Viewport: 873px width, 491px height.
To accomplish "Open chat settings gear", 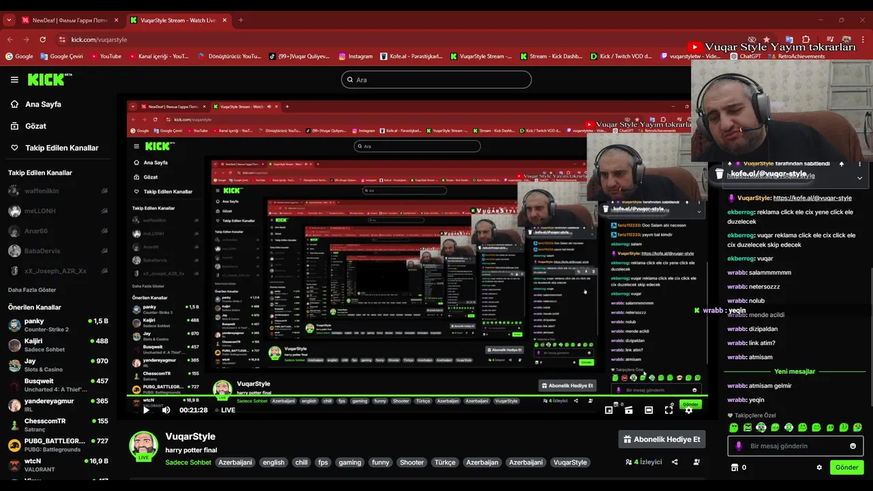I will tap(819, 467).
